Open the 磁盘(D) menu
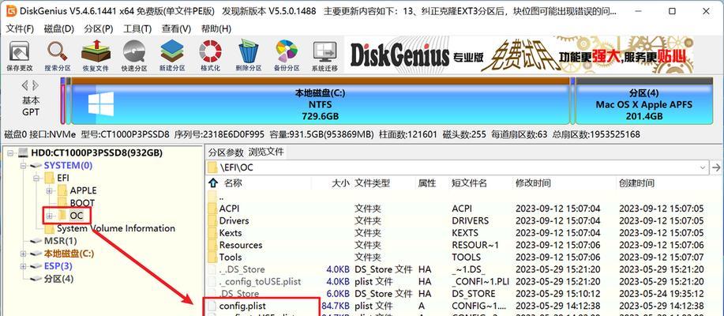The image size is (724, 316). click(58, 28)
